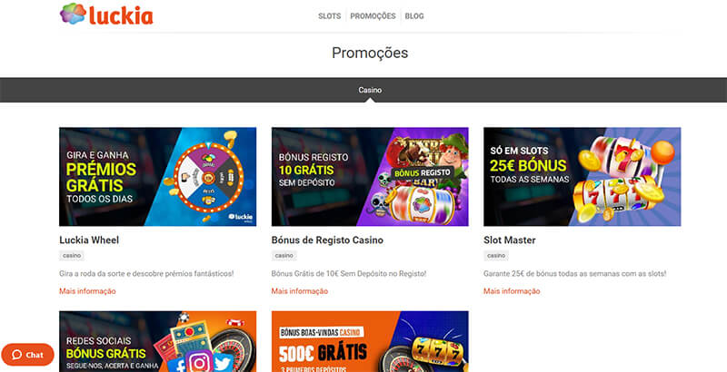Select the Casino category tab

(370, 90)
